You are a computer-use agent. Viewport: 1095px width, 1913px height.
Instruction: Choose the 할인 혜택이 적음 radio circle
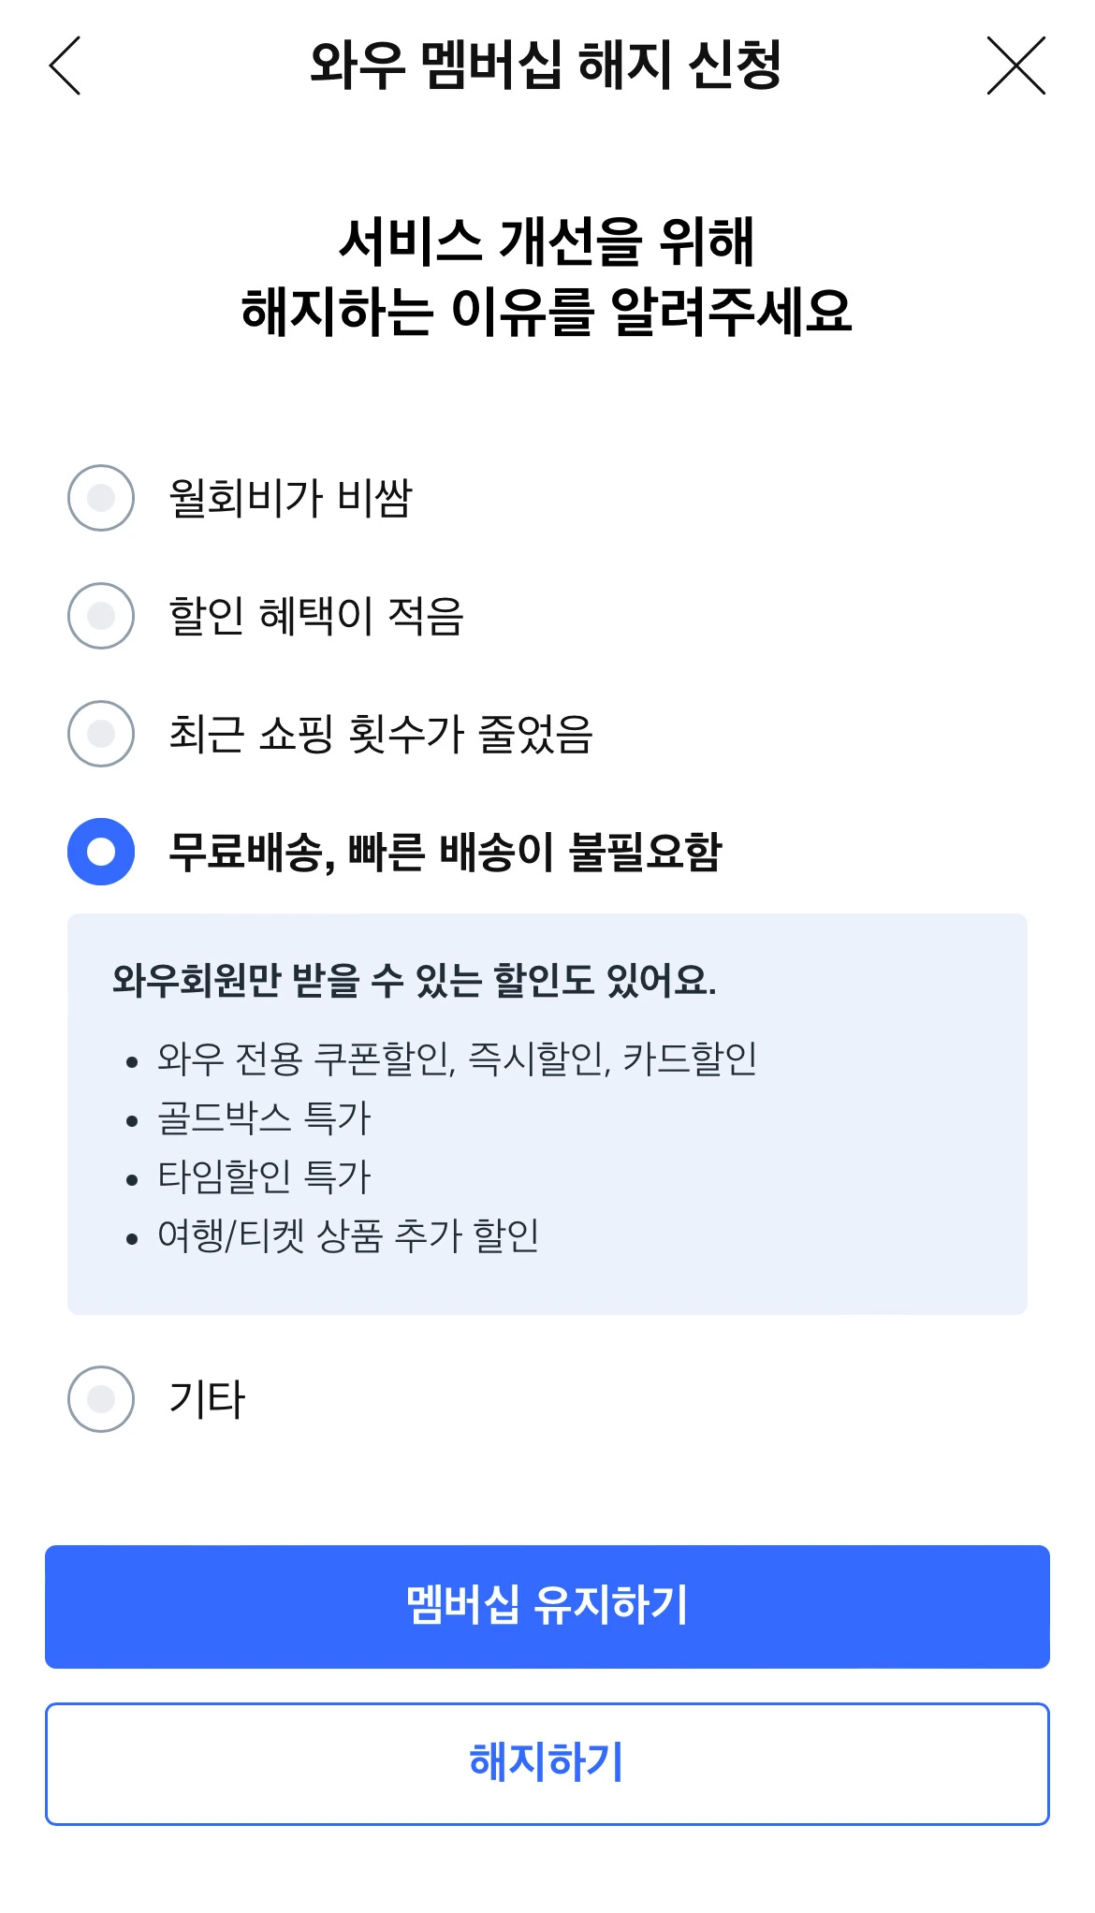(101, 616)
